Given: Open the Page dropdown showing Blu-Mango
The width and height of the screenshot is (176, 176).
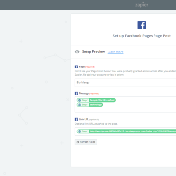Looking at the screenshot, I should pos(125,83).
